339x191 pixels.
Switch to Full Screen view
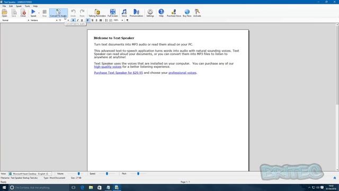[113, 13]
